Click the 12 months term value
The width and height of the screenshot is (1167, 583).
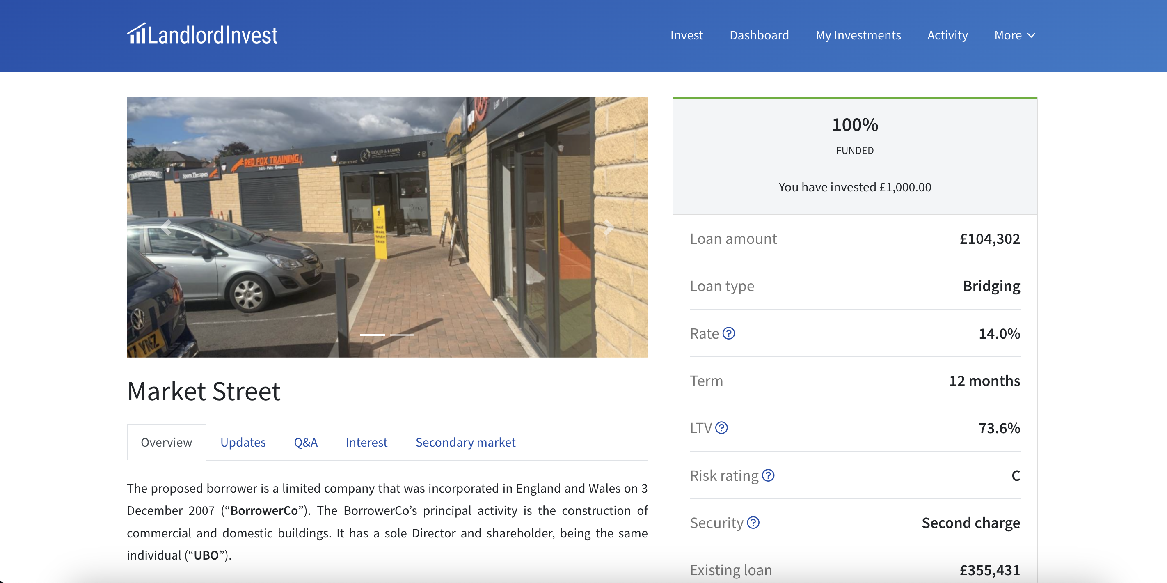984,380
